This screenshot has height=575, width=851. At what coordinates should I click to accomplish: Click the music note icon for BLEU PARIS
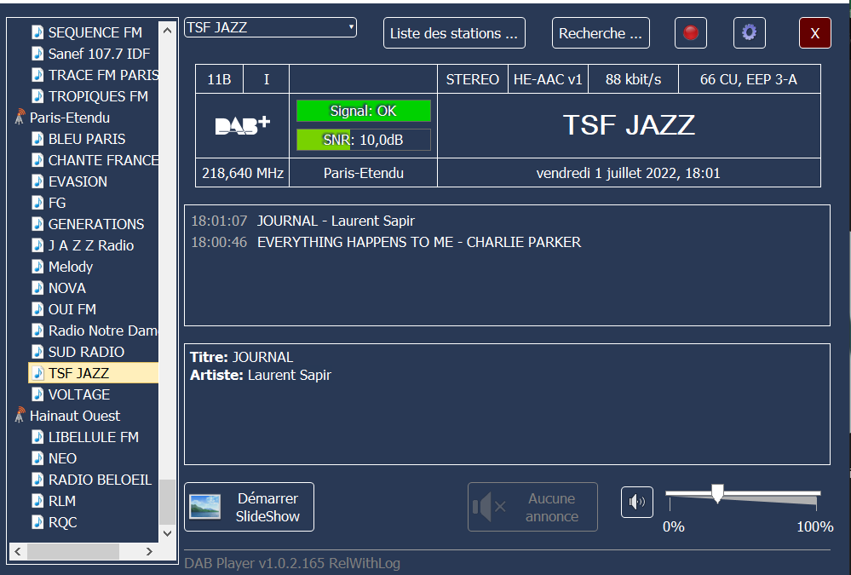[37, 139]
